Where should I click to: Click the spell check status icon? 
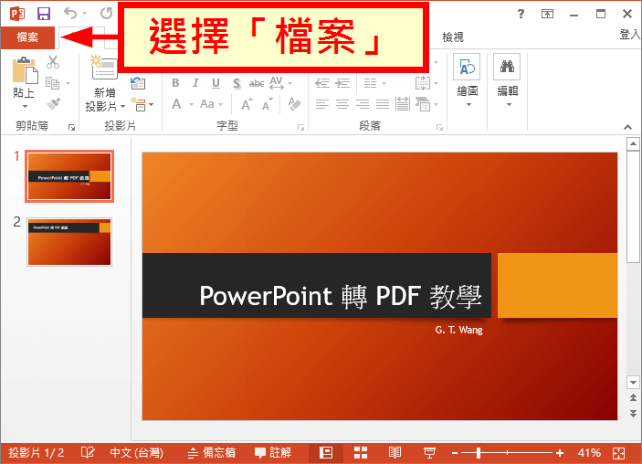88,452
